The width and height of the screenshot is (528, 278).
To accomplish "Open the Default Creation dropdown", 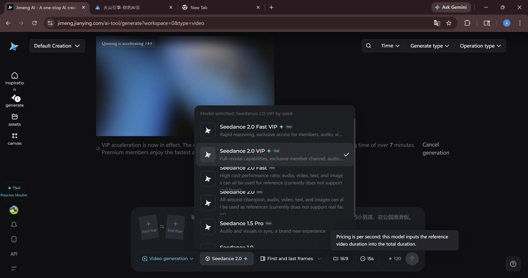I will pos(57,46).
